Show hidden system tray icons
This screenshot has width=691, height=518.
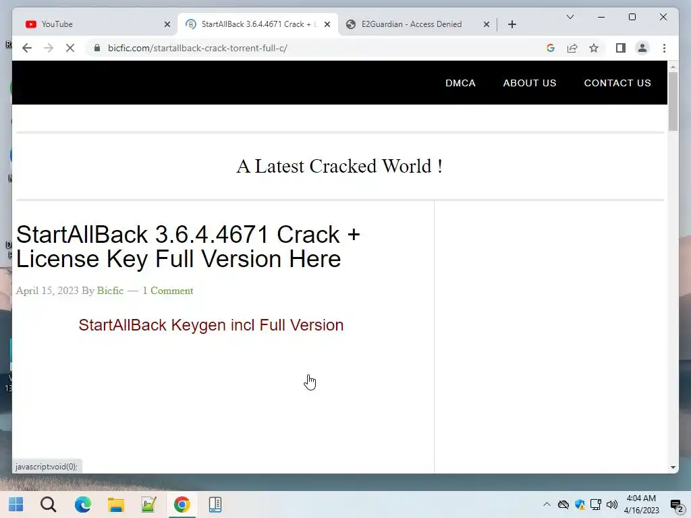pos(547,505)
